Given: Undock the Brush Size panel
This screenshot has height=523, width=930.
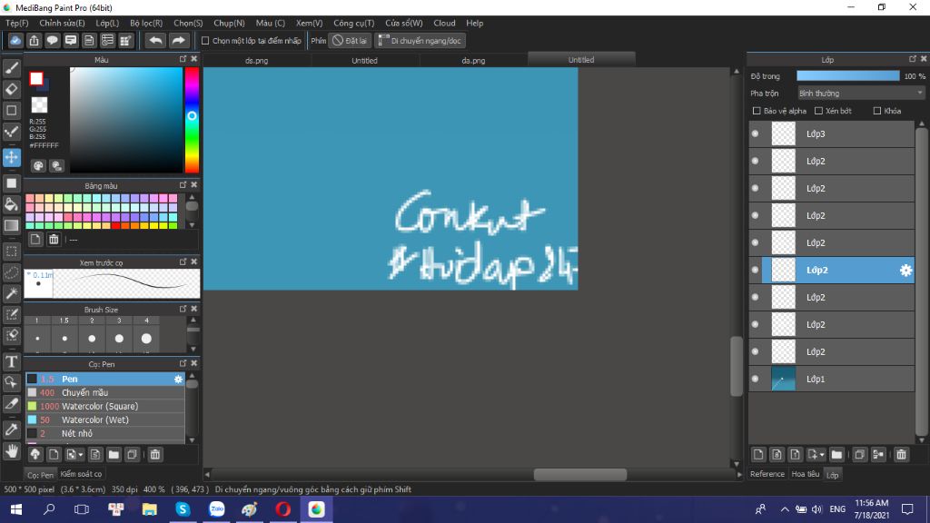Looking at the screenshot, I should pyautogui.click(x=183, y=309).
